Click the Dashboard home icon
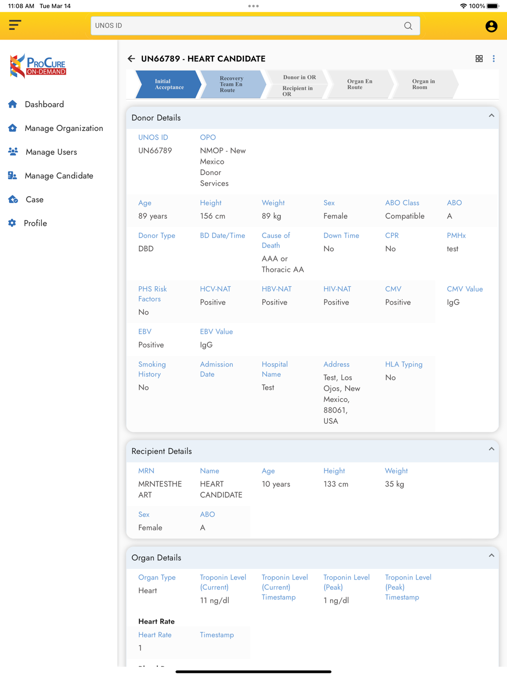 pyautogui.click(x=13, y=104)
